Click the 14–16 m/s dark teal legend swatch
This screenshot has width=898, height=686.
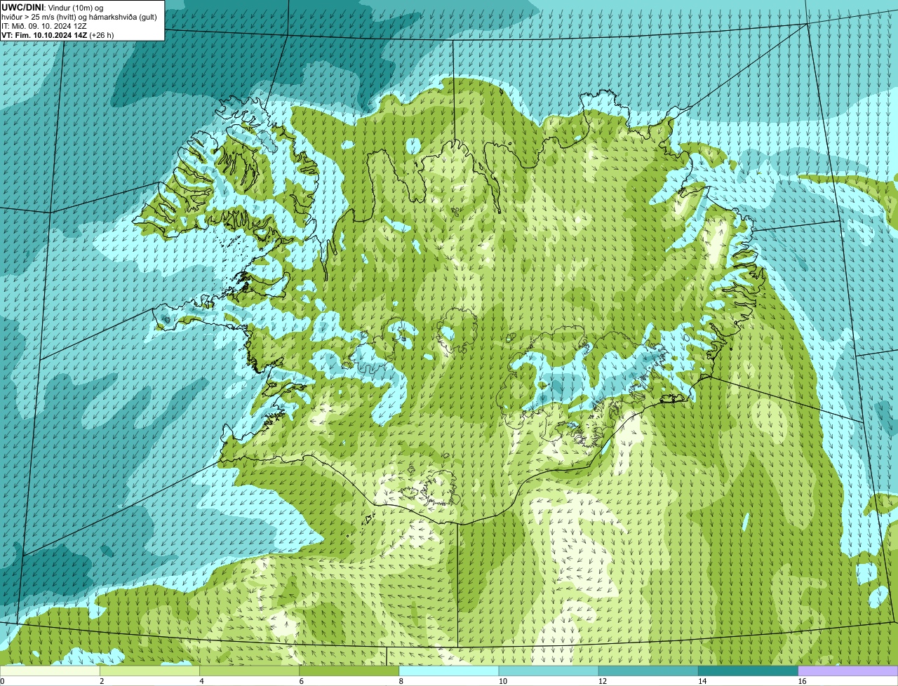[749, 671]
